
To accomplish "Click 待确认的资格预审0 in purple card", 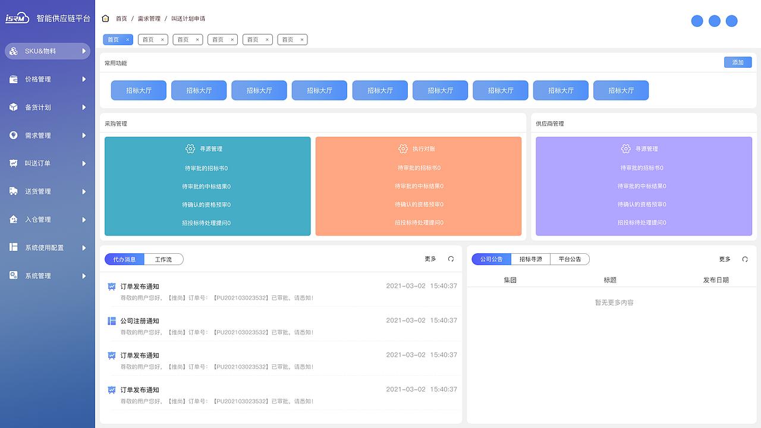I will [642, 204].
